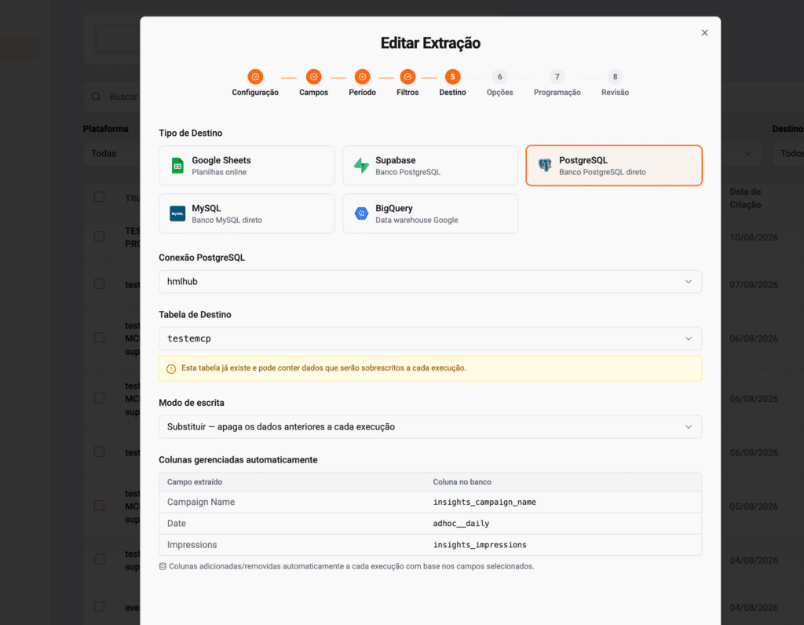The height and width of the screenshot is (625, 804).
Task: Choose PostgreSQL destination card
Action: point(614,166)
